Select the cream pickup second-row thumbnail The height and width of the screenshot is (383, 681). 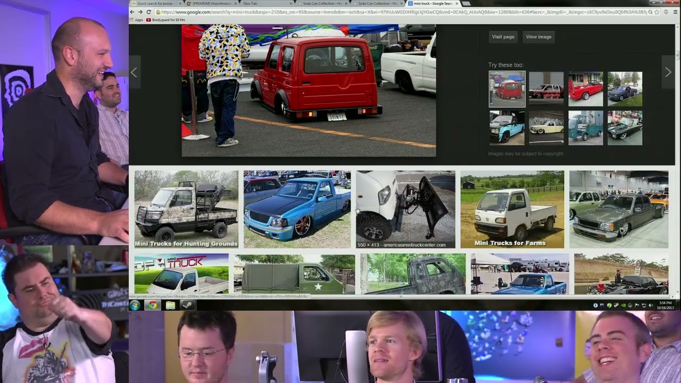point(546,128)
